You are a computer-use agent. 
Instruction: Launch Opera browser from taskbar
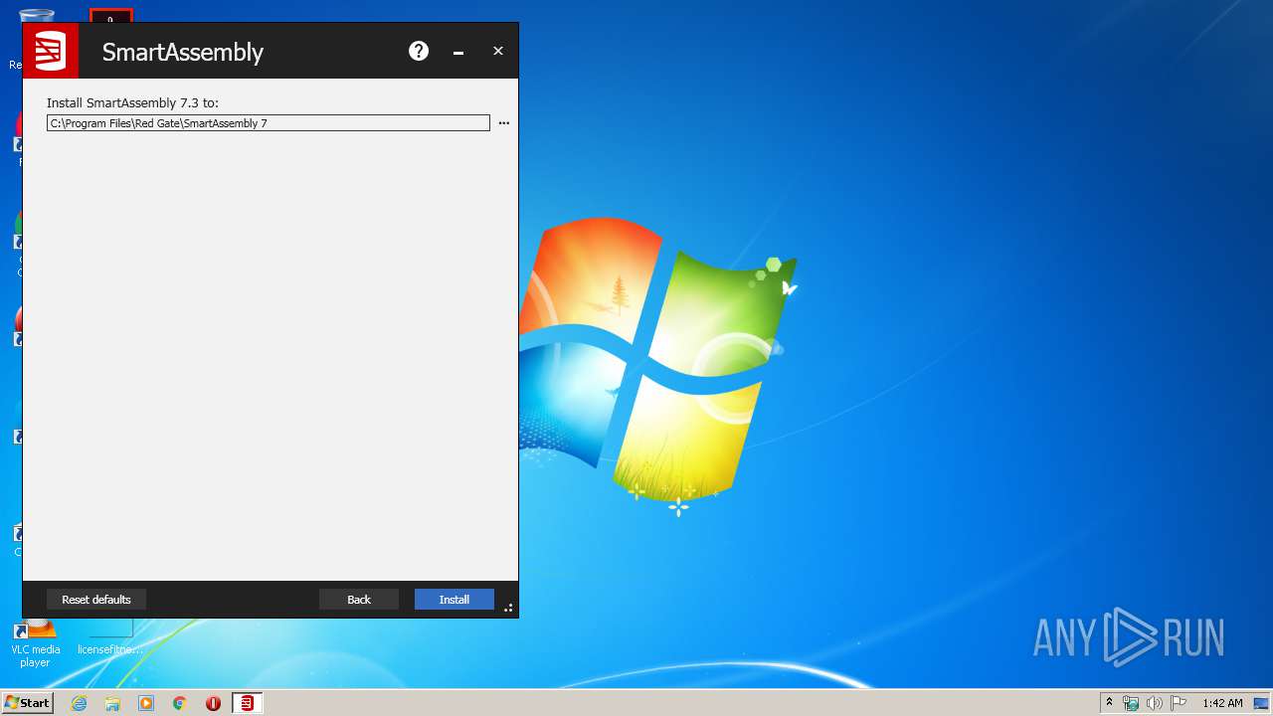coord(213,703)
